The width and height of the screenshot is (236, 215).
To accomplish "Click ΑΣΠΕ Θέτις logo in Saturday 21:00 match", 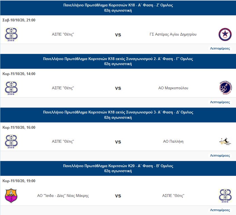I will coord(11,34).
